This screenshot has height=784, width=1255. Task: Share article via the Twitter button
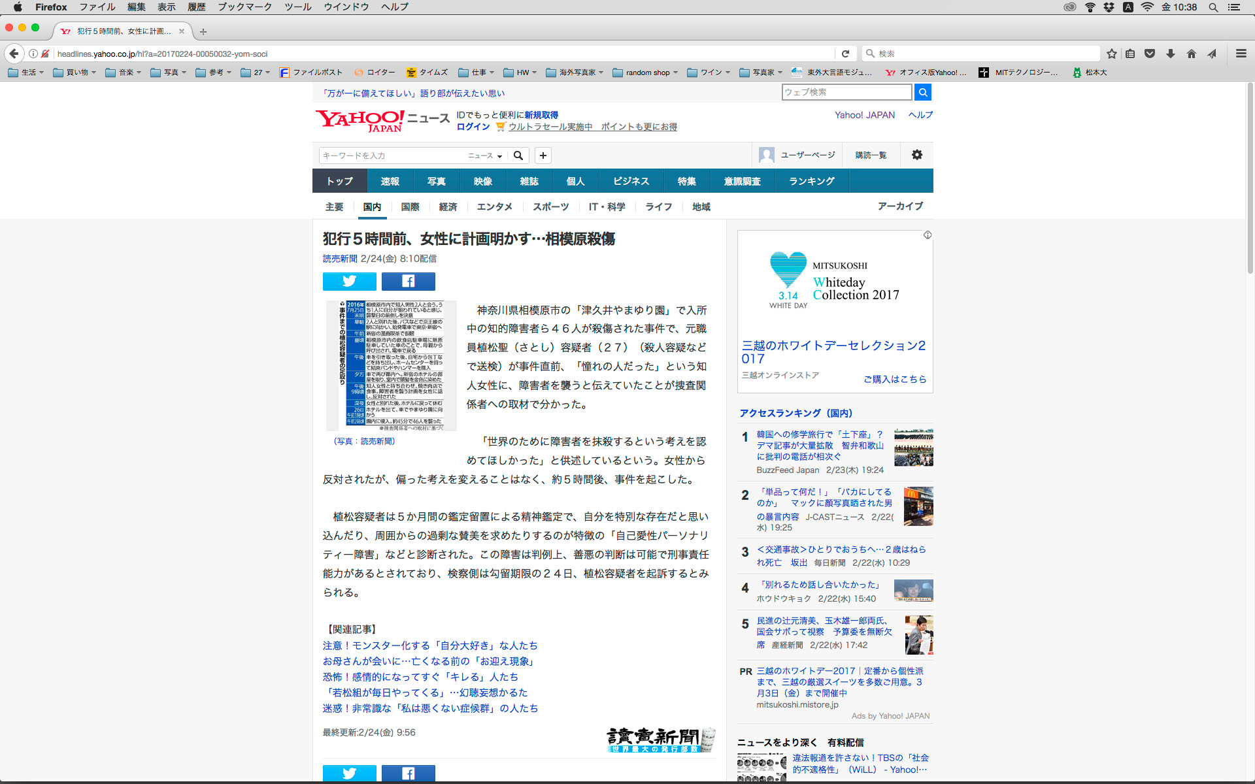[349, 281]
